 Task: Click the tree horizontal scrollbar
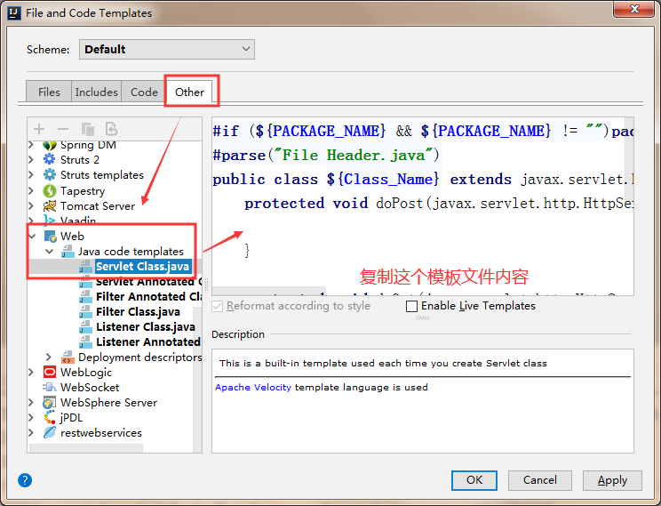[x=85, y=448]
